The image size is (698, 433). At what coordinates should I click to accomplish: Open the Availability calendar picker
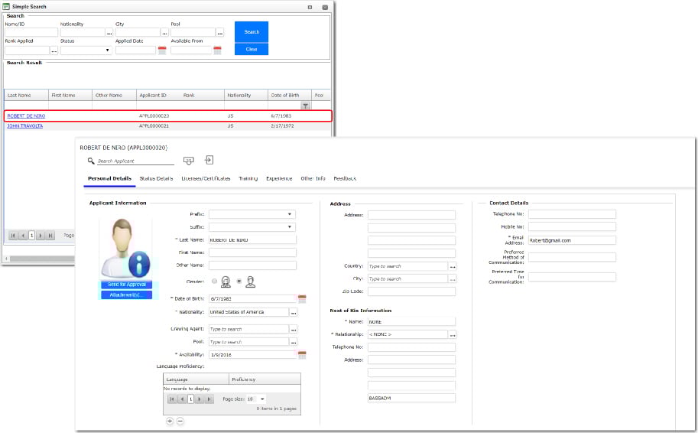[302, 355]
